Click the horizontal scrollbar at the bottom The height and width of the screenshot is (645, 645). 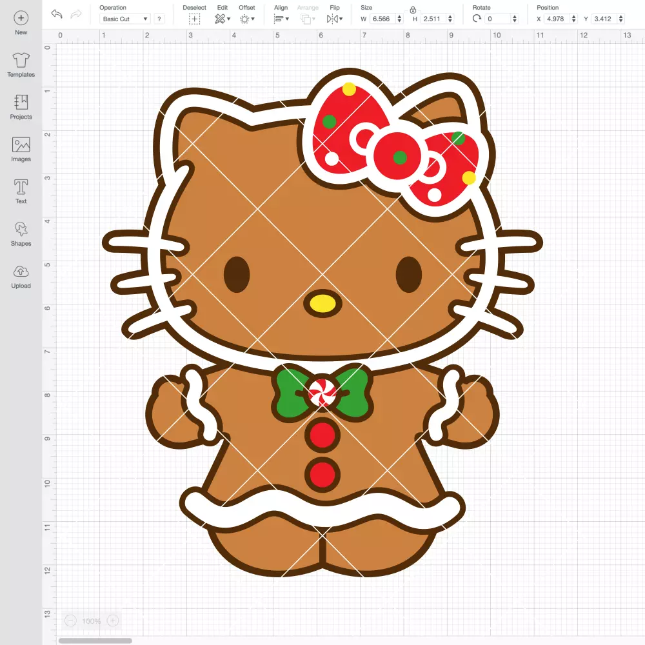coord(95,640)
